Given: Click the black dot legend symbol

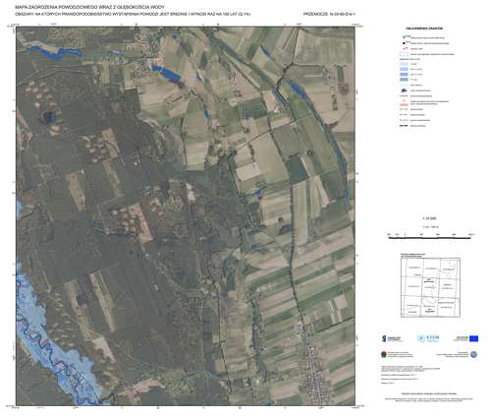Looking at the screenshot, I should 404,43.
